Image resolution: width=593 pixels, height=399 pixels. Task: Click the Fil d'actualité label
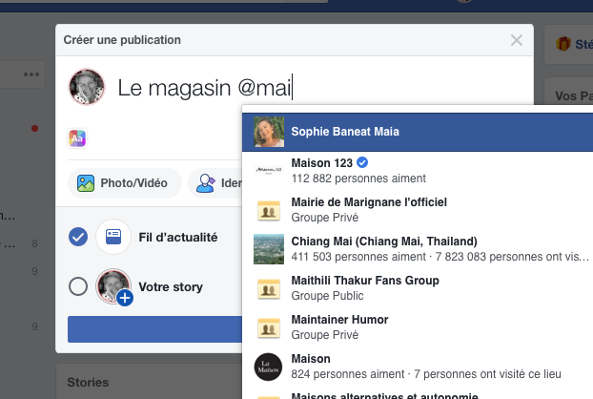click(178, 238)
